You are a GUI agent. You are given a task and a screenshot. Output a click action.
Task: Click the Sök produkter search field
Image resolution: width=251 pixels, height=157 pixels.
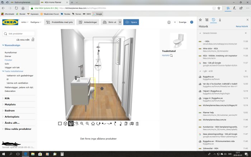[x=19, y=34]
